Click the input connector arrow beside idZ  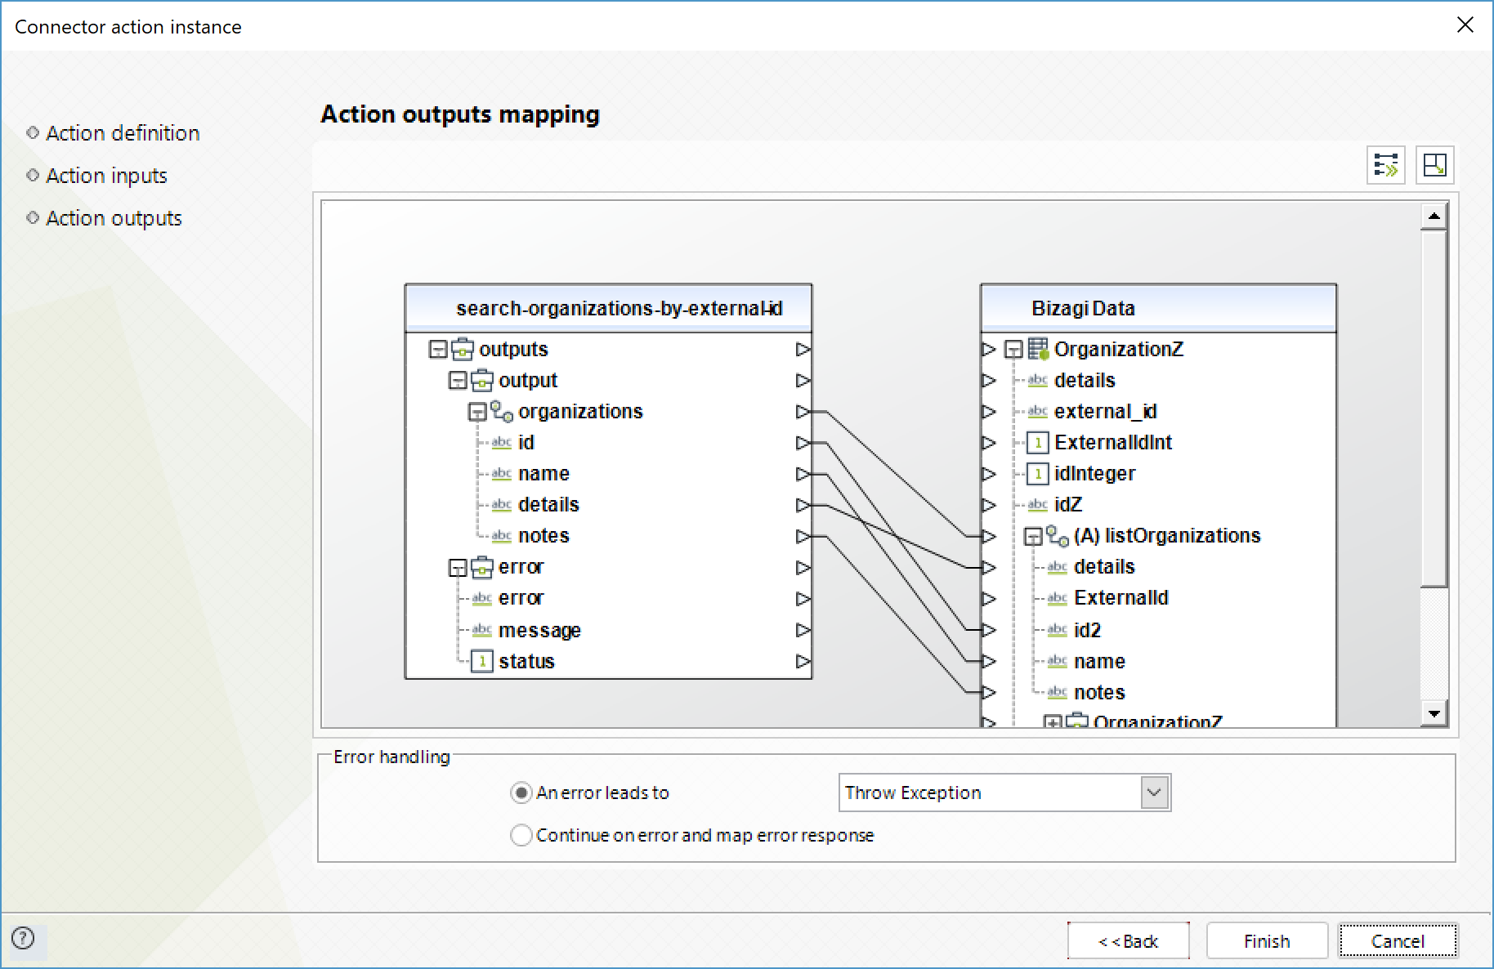coord(989,505)
